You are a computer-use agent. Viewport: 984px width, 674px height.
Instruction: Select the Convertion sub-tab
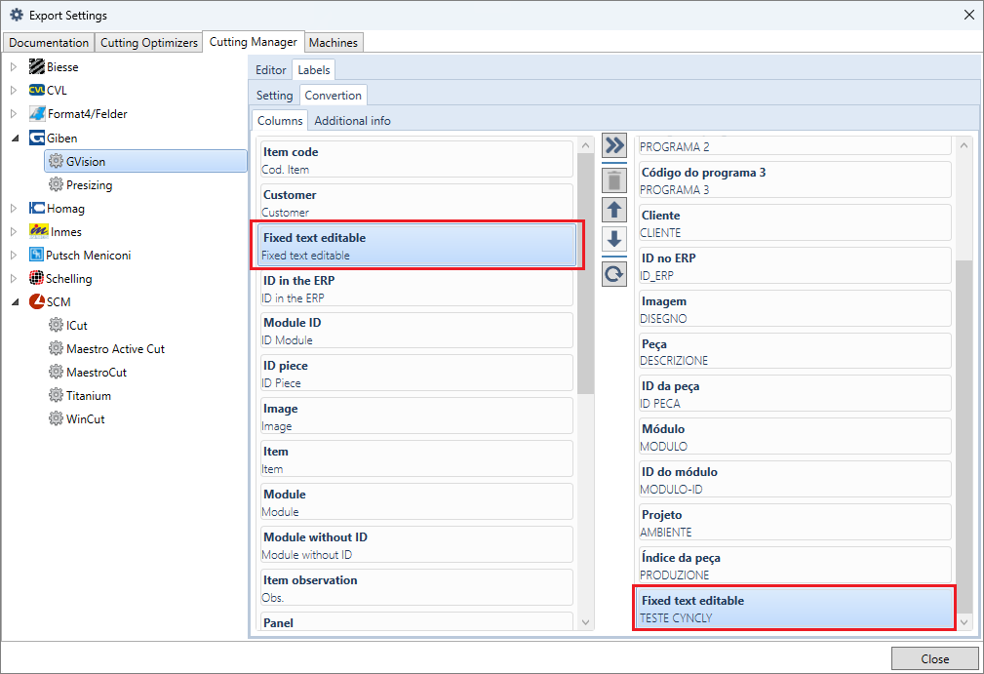[334, 95]
